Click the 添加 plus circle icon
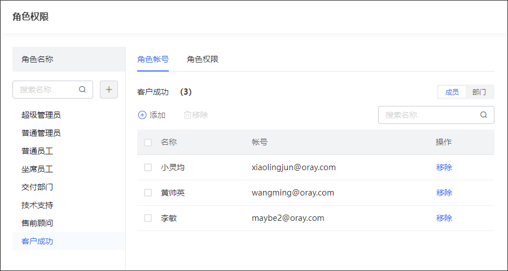 (142, 115)
